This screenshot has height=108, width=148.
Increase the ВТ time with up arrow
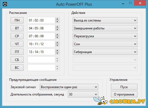point(57,27)
